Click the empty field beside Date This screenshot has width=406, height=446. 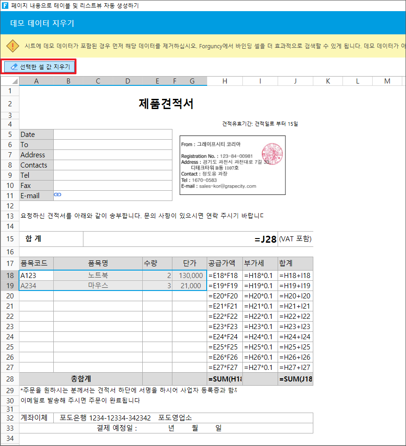pyautogui.click(x=113, y=135)
